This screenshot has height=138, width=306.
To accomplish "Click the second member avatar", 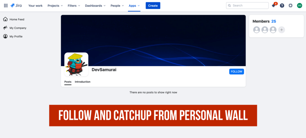I will (265, 30).
